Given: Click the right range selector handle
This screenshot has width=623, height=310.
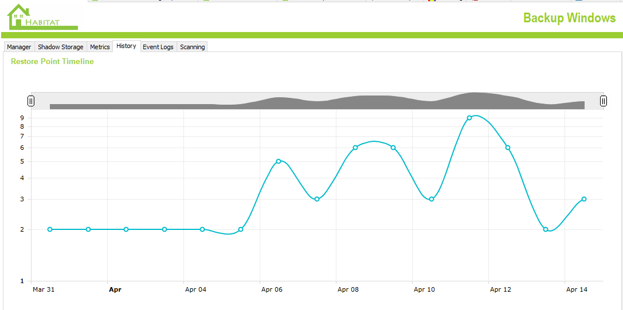Looking at the screenshot, I should 603,101.
